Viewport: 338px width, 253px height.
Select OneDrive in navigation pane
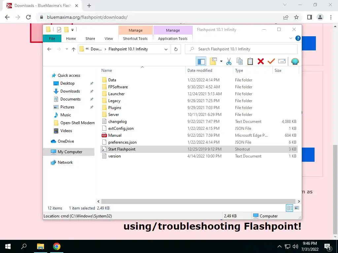pyautogui.click(x=66, y=141)
